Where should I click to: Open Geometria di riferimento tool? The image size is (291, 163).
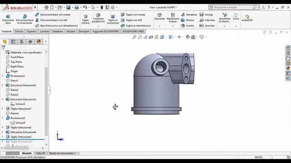225,18
